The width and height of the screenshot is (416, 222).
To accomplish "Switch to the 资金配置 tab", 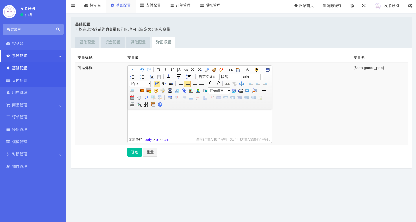I will pos(113,42).
